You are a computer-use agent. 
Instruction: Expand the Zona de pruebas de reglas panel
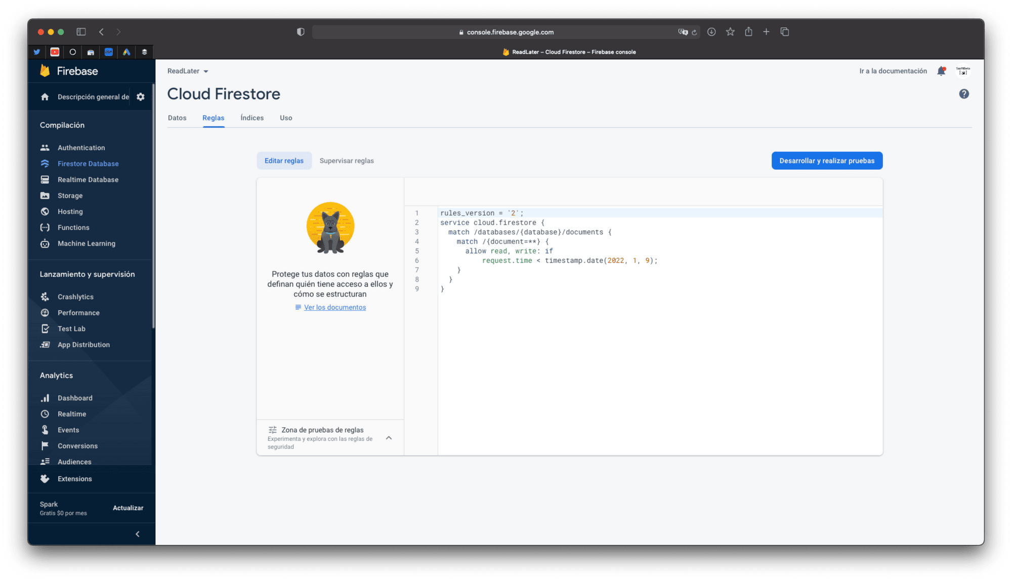(389, 438)
